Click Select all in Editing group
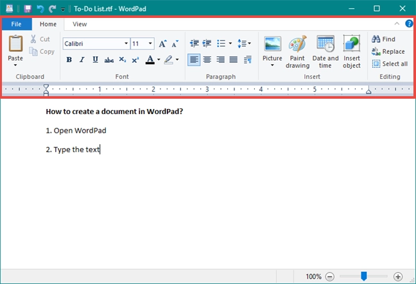Image resolution: width=416 pixels, height=284 pixels. click(390, 64)
